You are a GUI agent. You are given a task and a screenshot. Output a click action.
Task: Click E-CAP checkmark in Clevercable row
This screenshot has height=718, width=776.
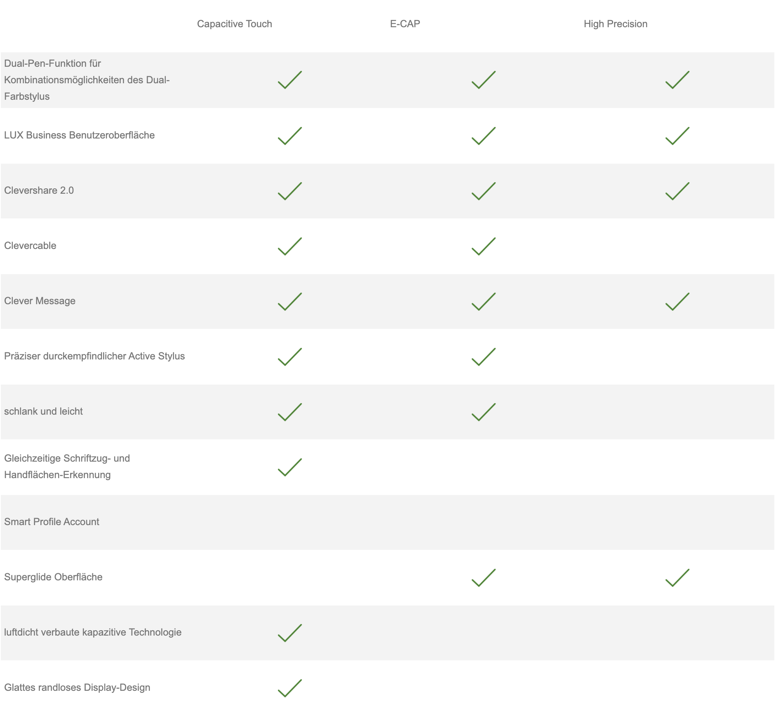coord(484,246)
